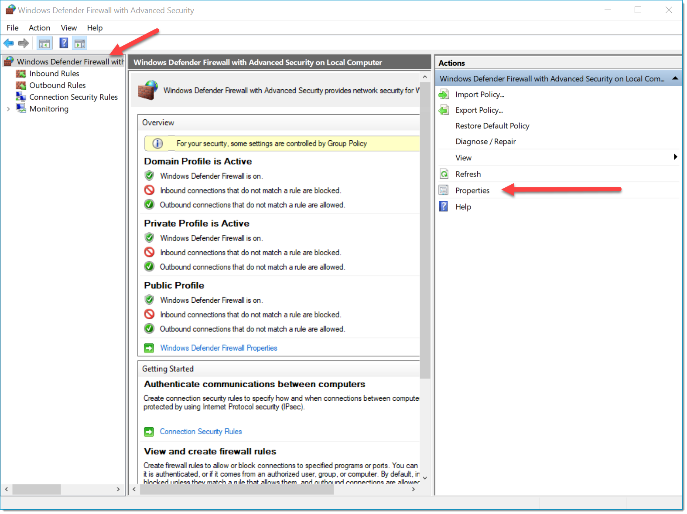Toggle the Show/Hide Console Tree icon
Image resolution: width=687 pixels, height=514 pixels.
click(x=44, y=43)
